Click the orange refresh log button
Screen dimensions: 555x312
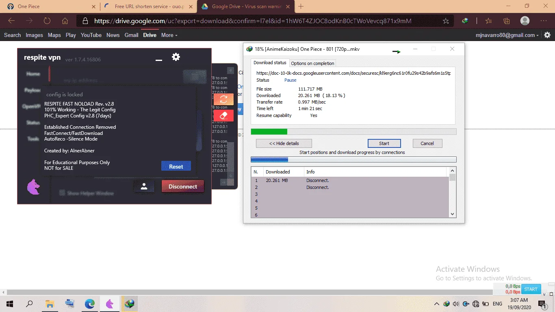(223, 100)
